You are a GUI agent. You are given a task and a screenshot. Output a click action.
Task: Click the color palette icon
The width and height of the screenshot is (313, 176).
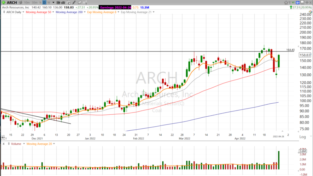click(x=310, y=12)
